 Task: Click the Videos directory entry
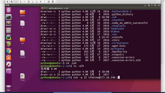coord(115,32)
